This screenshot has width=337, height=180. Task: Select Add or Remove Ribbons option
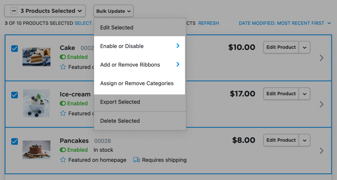tap(140, 65)
